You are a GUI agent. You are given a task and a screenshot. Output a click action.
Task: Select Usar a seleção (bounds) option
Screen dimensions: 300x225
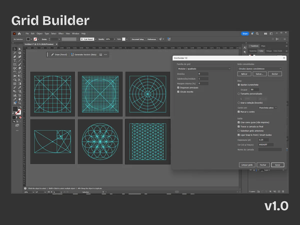[239, 103]
